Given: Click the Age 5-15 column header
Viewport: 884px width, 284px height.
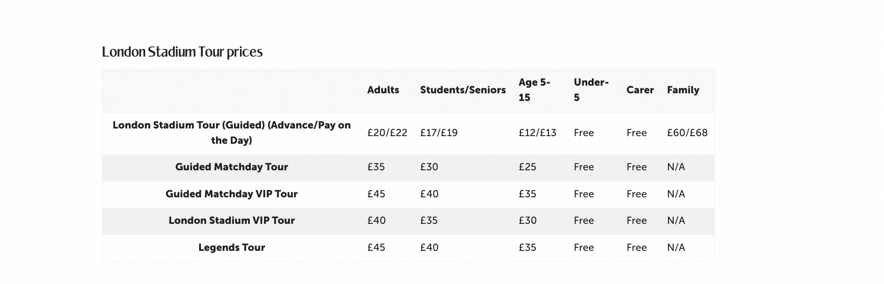Looking at the screenshot, I should coord(534,90).
